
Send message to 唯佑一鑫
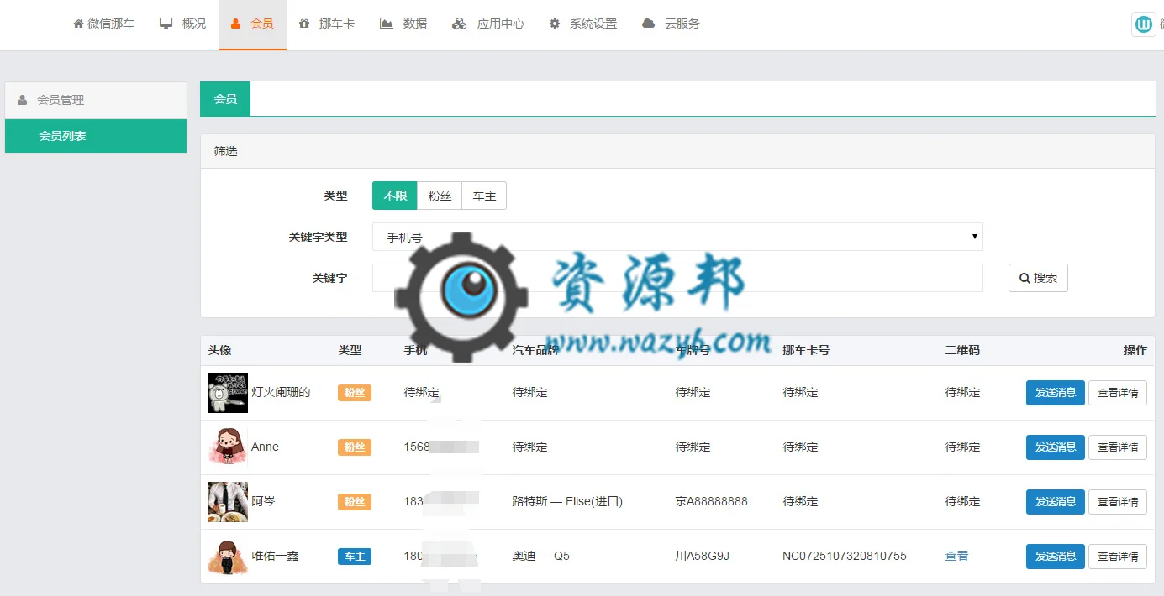click(1056, 557)
